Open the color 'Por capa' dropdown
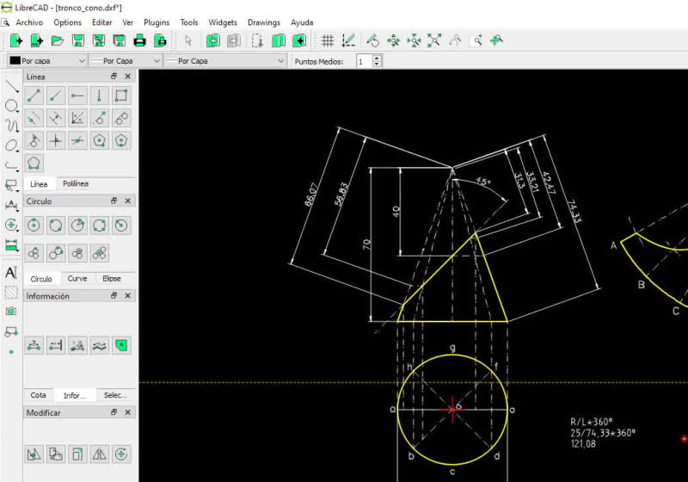The height and width of the screenshot is (482, 688). tap(46, 61)
